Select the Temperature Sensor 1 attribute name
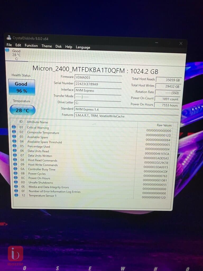Viewport: 203px width, 271px height. click(43, 196)
